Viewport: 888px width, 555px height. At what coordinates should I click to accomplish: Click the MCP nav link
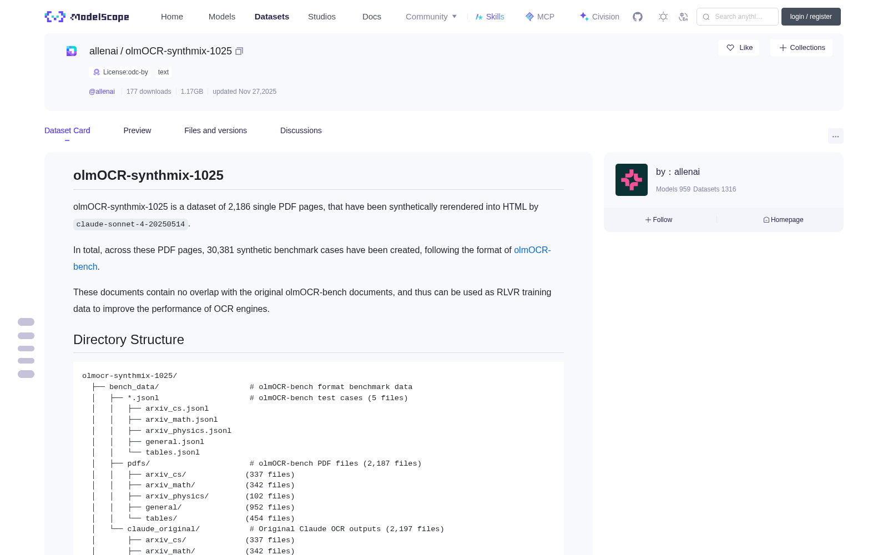(x=540, y=17)
